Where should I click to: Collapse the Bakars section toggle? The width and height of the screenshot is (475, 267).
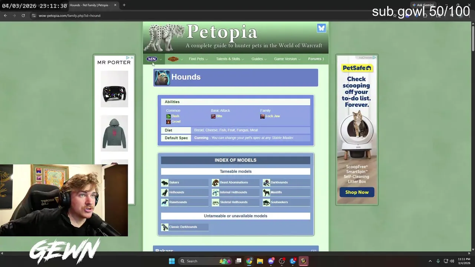pyautogui.click(x=314, y=251)
